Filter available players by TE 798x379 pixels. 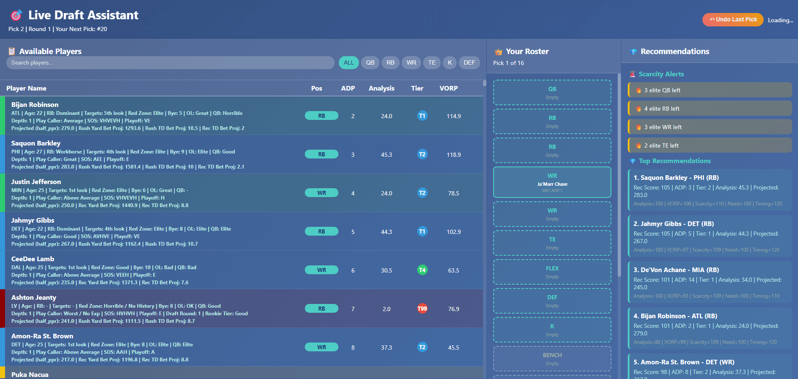coord(432,62)
